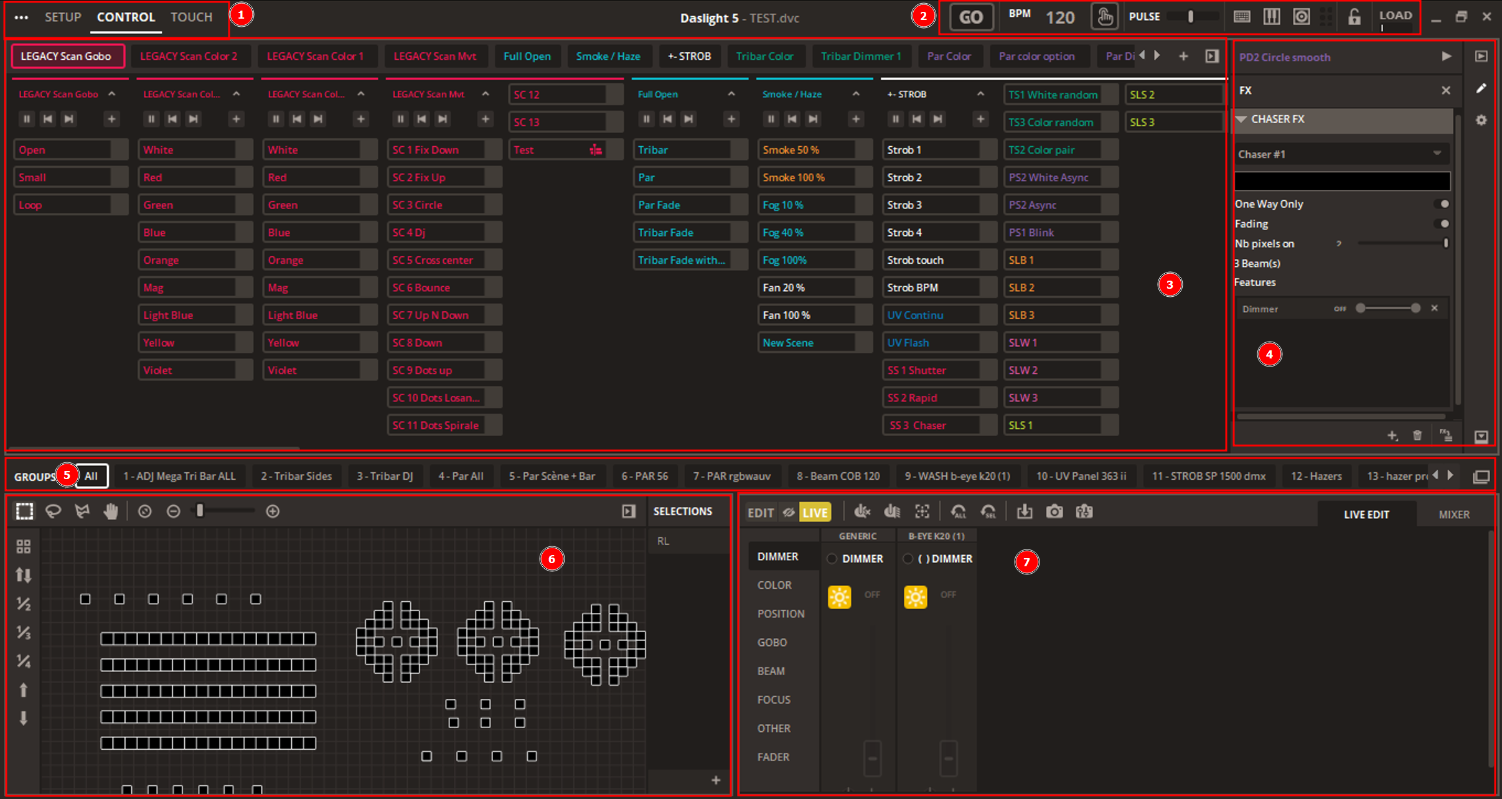Click the camera snapshot icon

coord(1054,512)
